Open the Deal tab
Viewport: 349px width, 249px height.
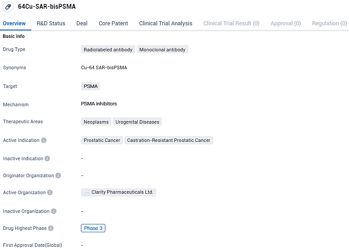point(82,24)
